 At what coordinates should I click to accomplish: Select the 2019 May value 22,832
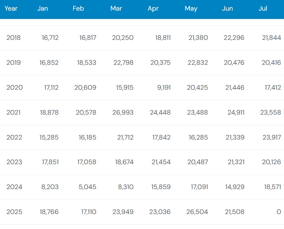198,63
